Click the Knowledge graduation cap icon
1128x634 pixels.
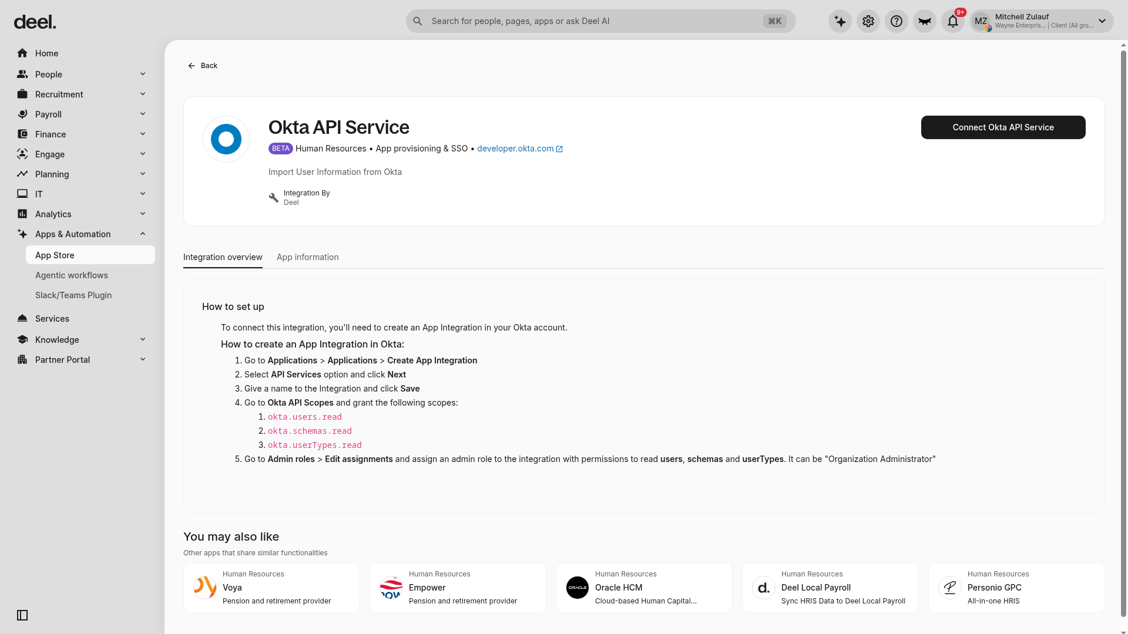22,340
